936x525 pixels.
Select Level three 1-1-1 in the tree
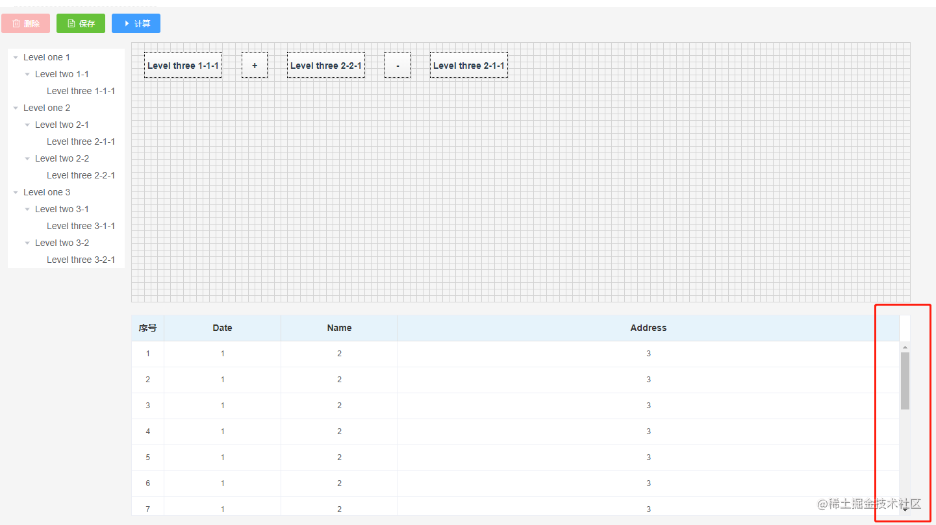81,91
